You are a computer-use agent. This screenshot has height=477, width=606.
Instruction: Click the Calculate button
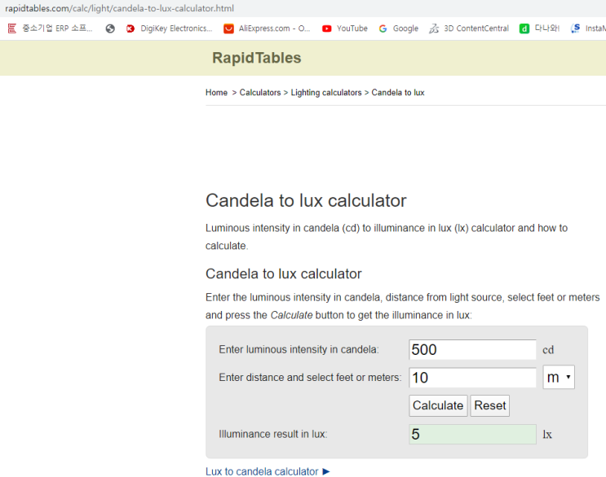[438, 405]
